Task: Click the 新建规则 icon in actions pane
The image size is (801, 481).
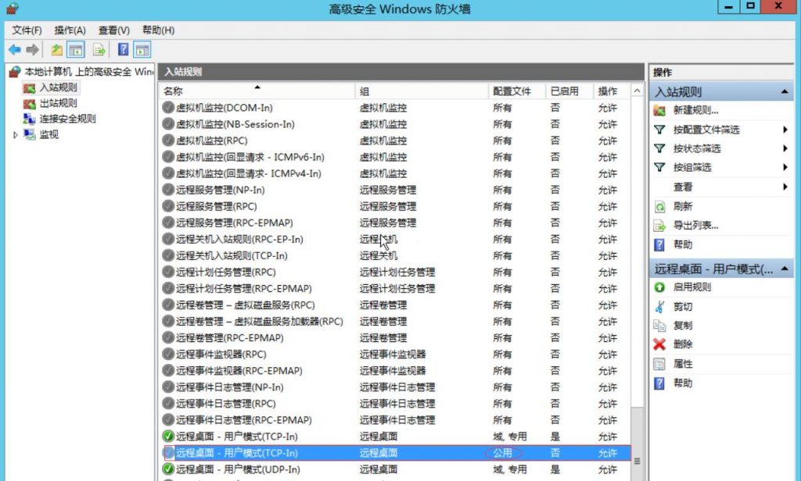Action: pos(659,110)
